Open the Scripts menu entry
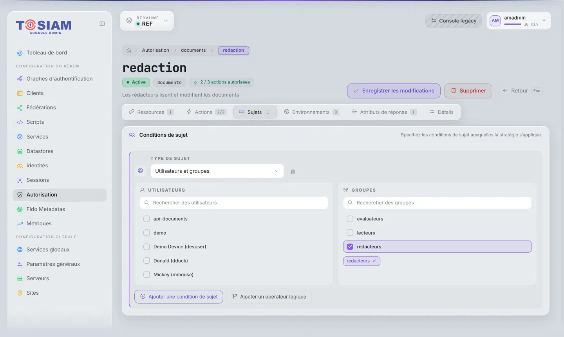The image size is (564, 337). pos(60,122)
